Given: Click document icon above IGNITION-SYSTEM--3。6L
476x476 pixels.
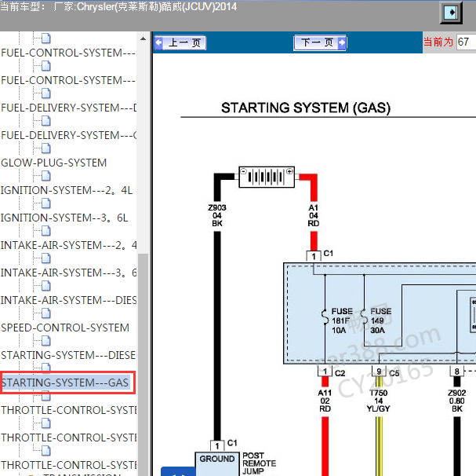Looking at the screenshot, I should pyautogui.click(x=45, y=203).
